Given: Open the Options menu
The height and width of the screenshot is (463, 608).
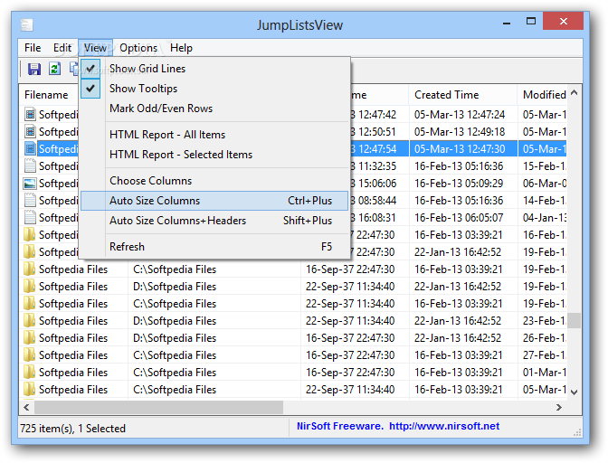Looking at the screenshot, I should tap(138, 48).
